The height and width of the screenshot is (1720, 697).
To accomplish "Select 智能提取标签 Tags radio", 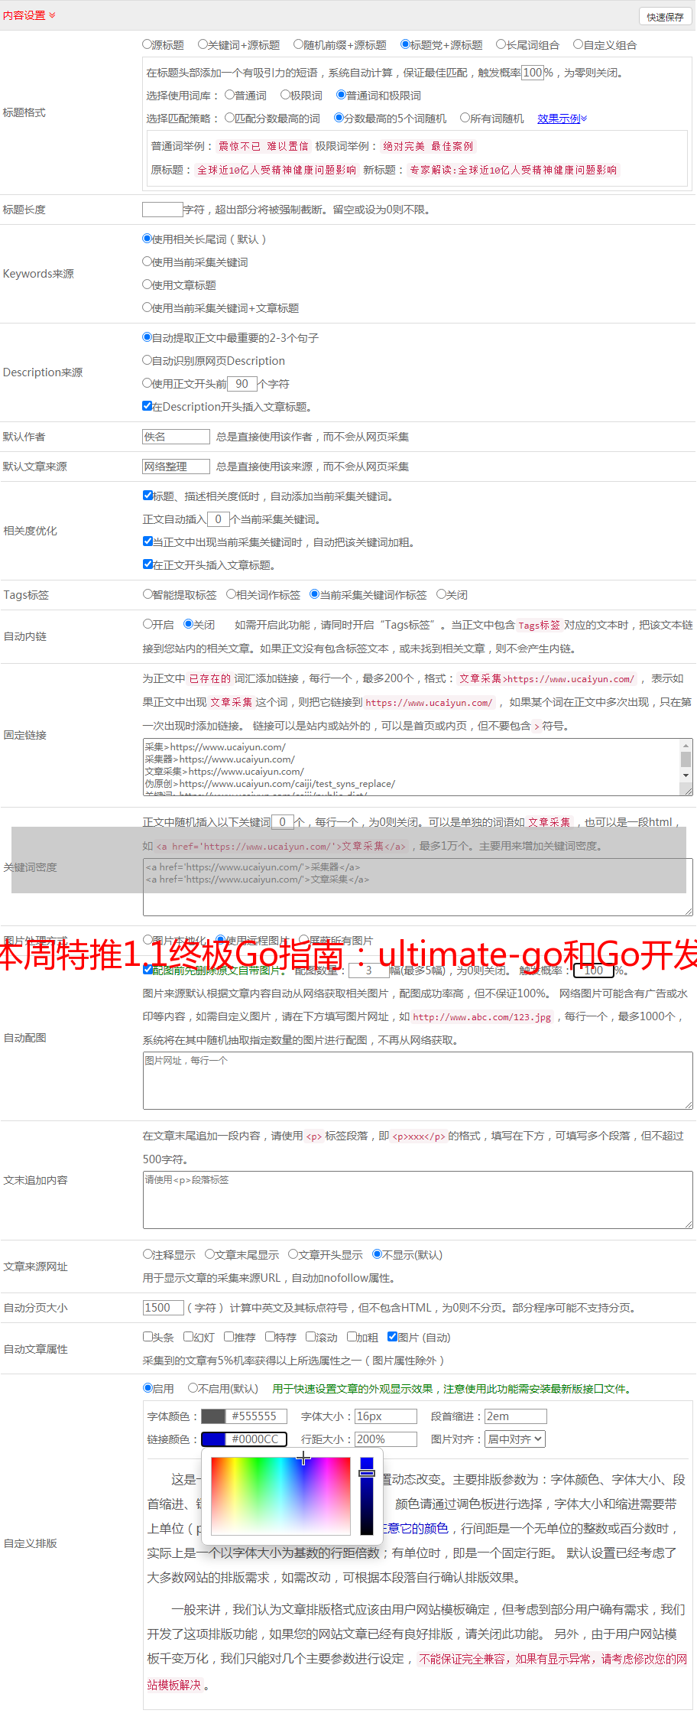I will pos(148,594).
